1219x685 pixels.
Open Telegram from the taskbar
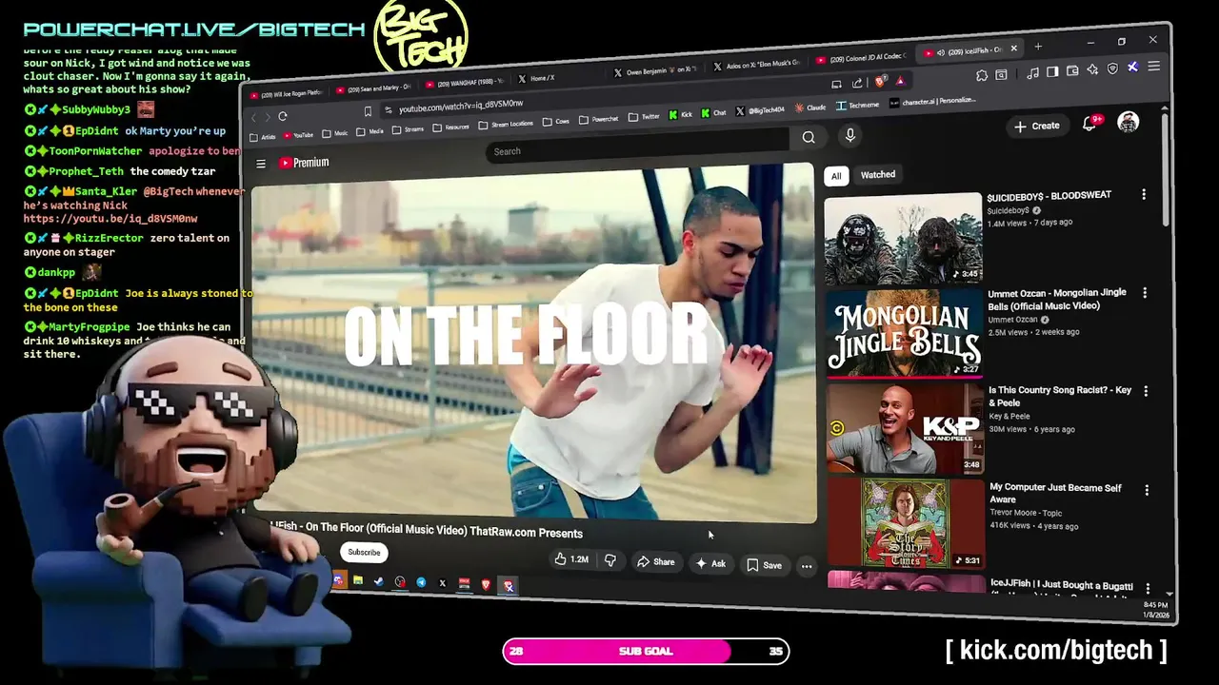[x=421, y=582]
